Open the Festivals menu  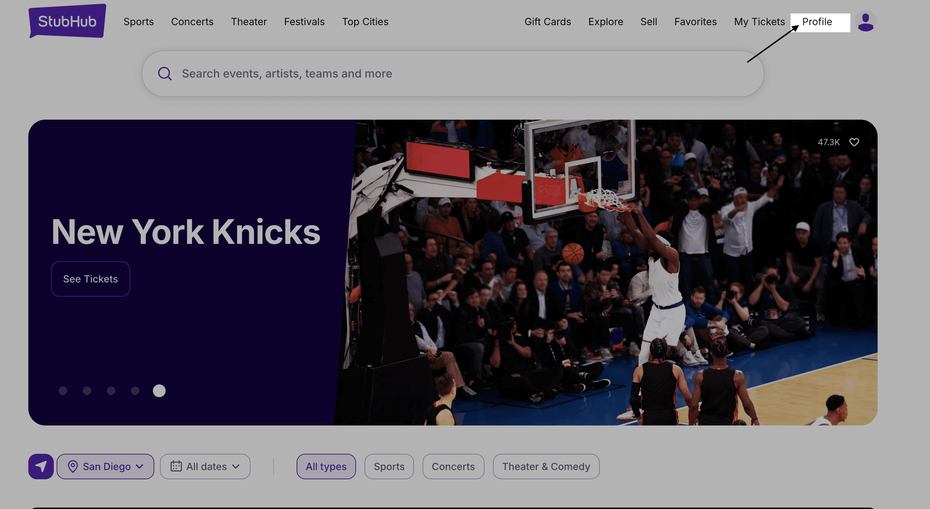tap(304, 22)
